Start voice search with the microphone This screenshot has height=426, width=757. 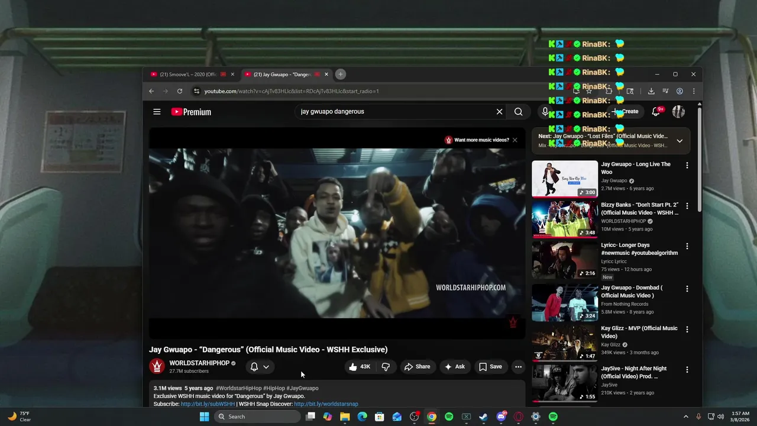[545, 111]
